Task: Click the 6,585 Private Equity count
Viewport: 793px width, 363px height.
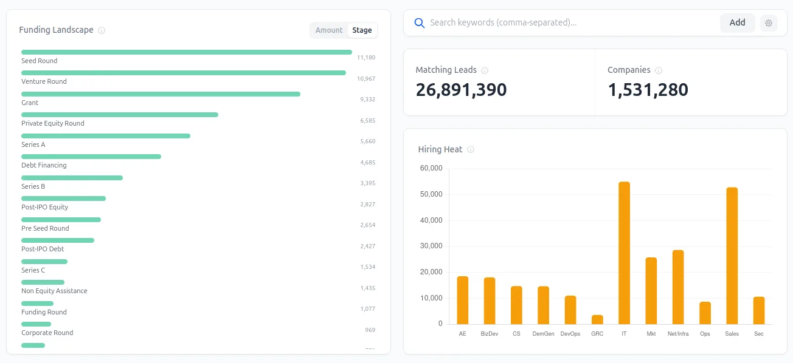Action: click(367, 121)
